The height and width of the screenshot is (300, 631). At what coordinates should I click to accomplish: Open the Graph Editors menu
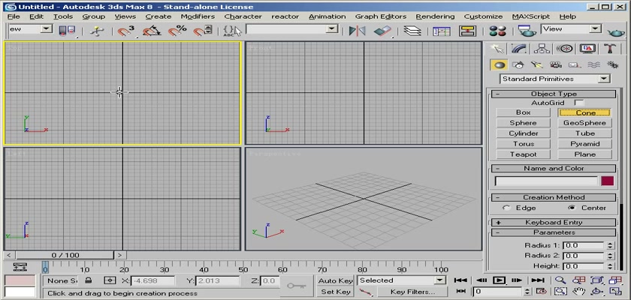click(x=381, y=16)
